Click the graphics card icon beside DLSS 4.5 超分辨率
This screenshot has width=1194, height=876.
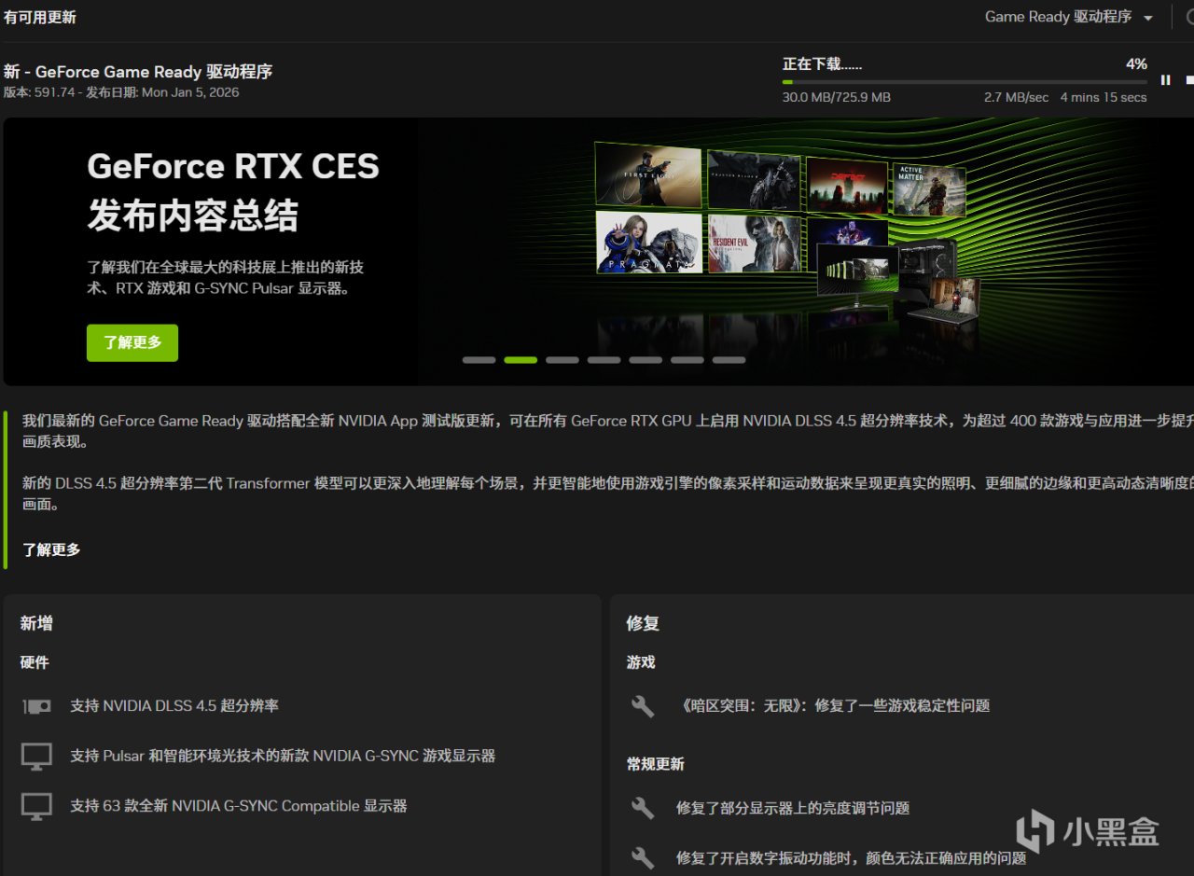[37, 706]
